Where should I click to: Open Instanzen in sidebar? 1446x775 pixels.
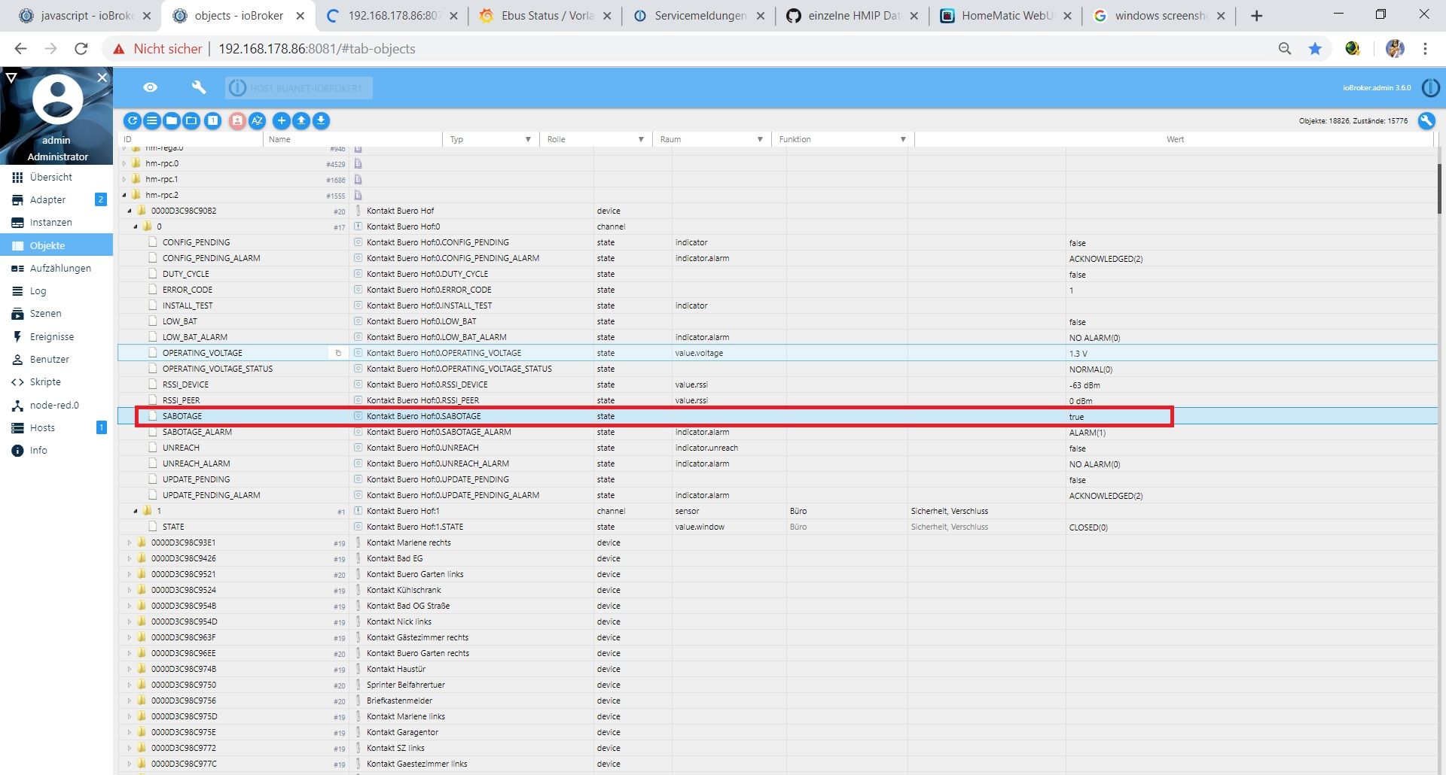(x=56, y=222)
